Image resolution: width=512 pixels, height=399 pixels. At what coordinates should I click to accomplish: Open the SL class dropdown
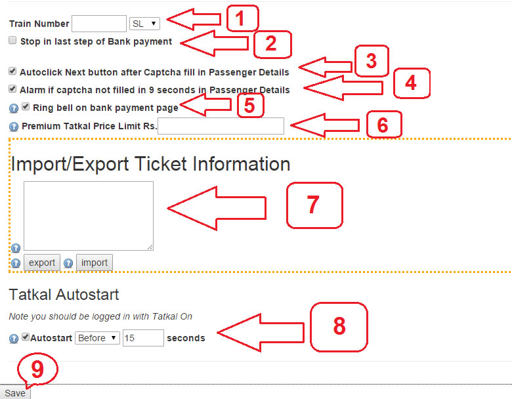144,24
